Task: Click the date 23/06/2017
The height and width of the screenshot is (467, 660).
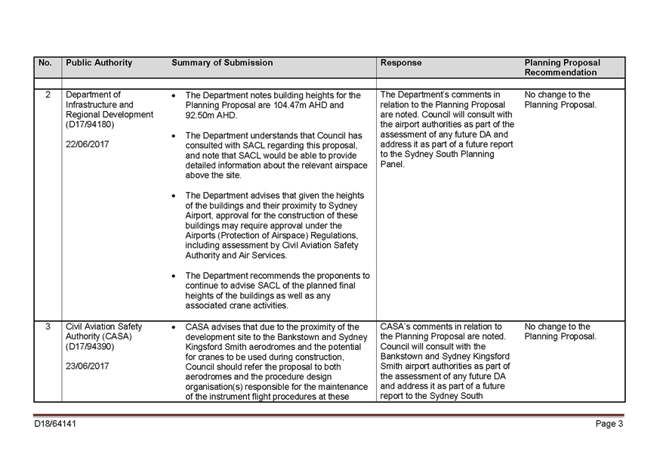Action: tap(87, 366)
